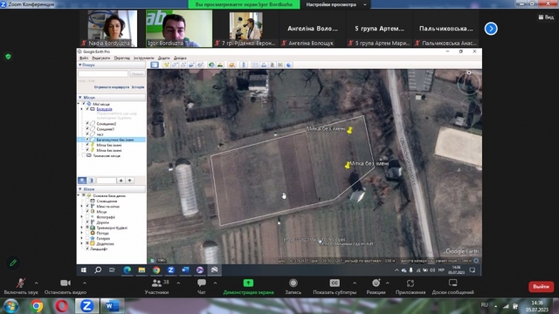
Task: Select the Add Placemark pushpin tool
Action: [x=167, y=65]
